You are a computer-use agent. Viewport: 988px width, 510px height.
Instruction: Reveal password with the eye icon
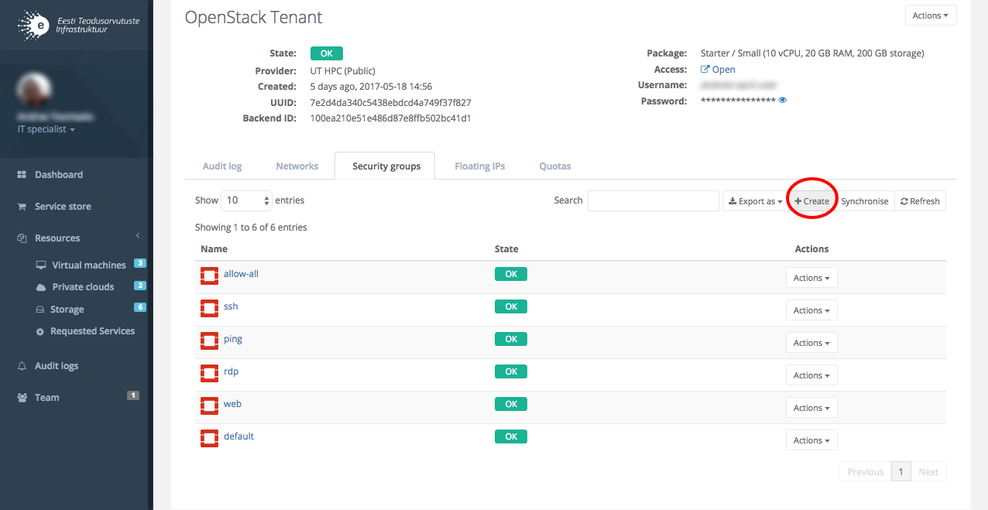pos(783,101)
